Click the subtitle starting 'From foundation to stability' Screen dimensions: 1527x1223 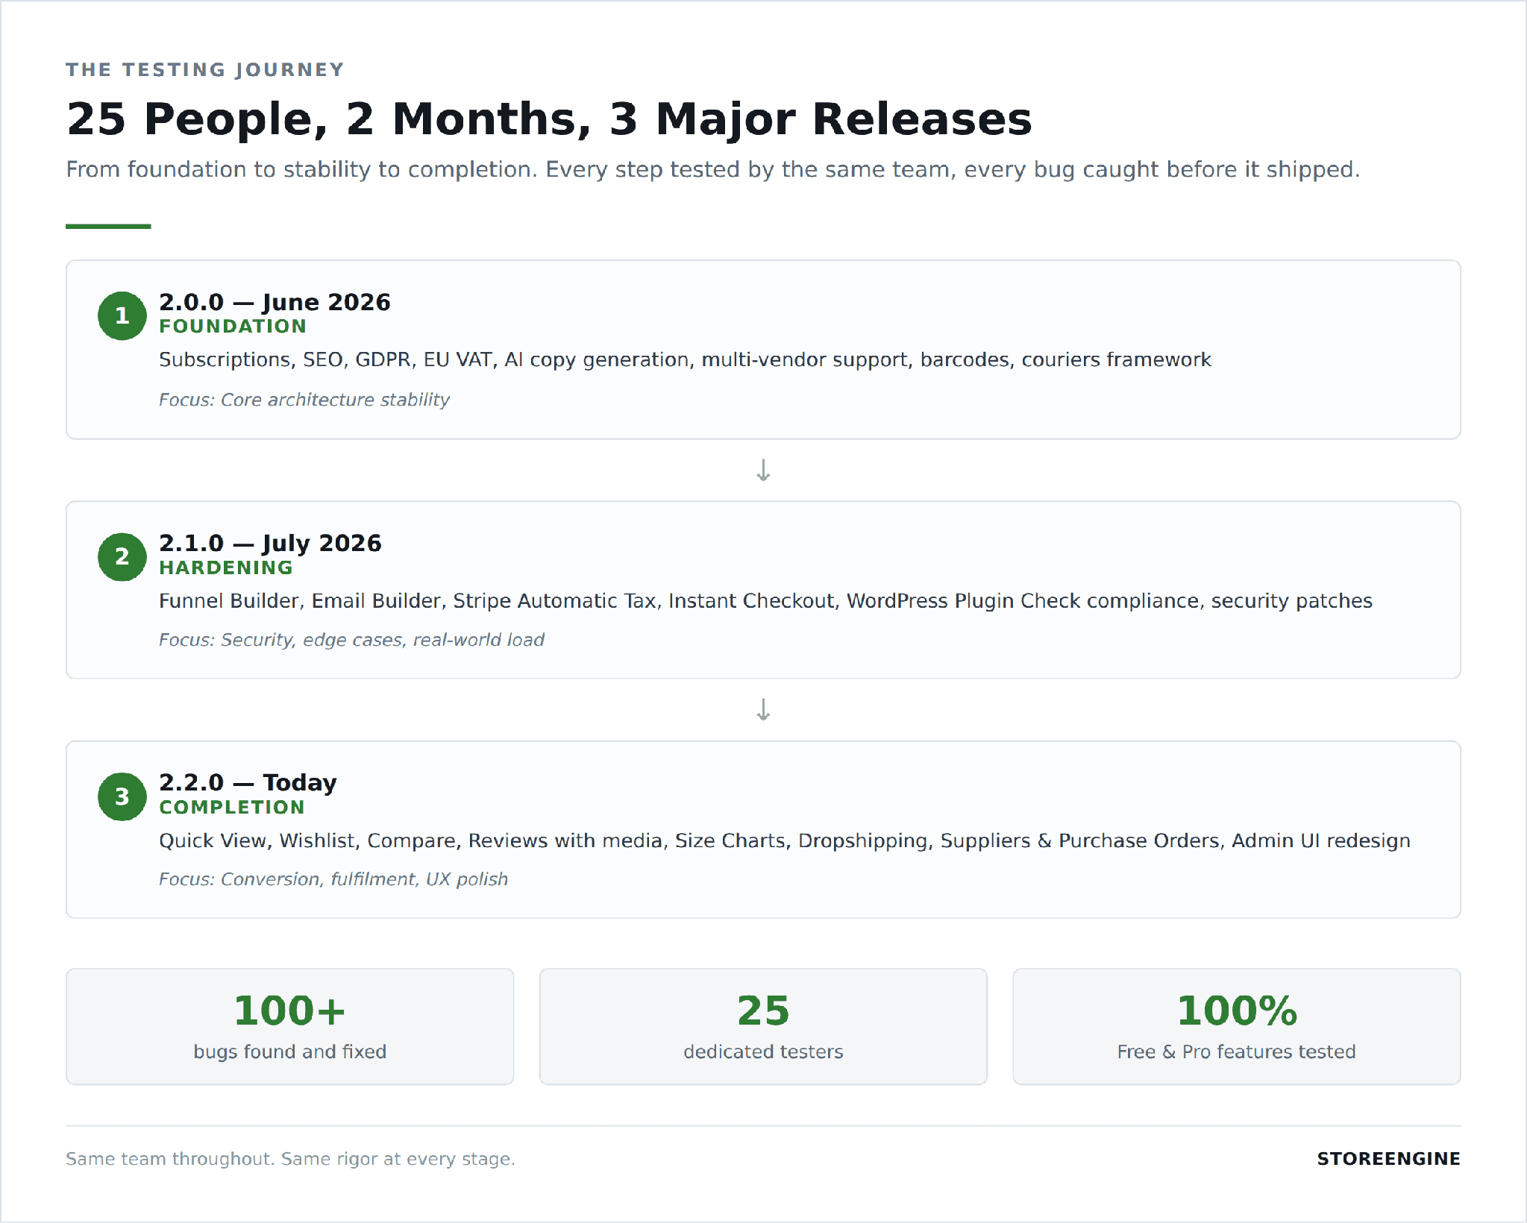coord(713,170)
